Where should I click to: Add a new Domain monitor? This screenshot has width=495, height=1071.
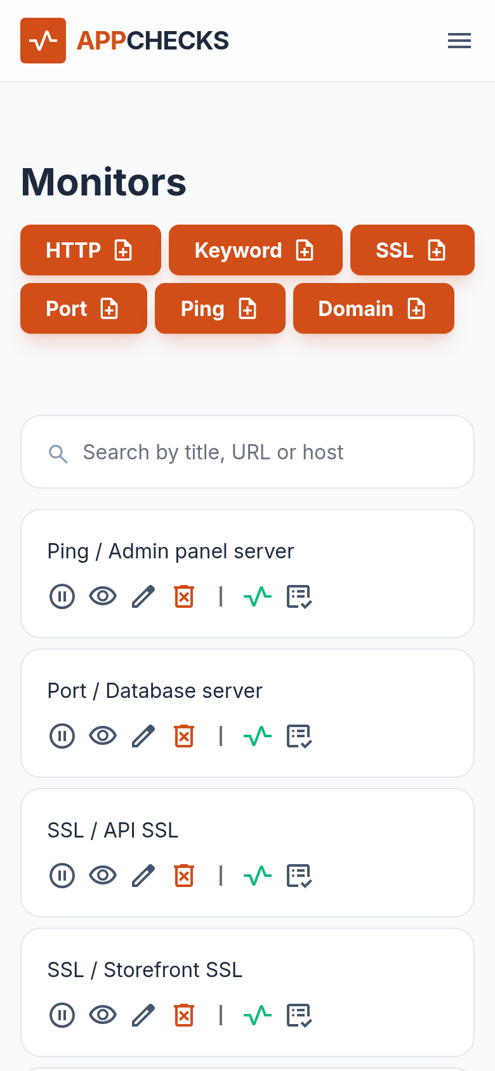click(x=374, y=308)
